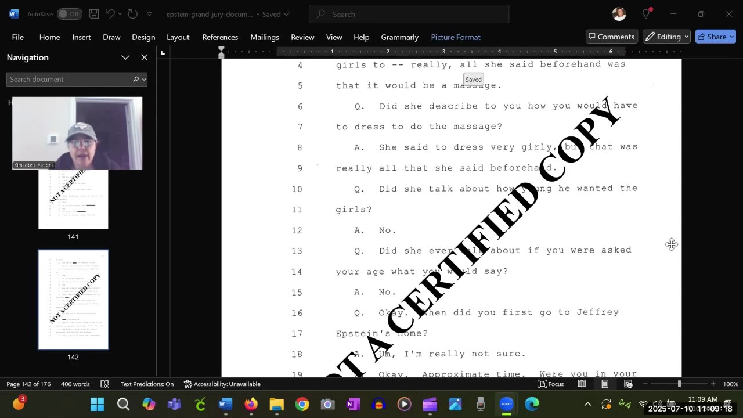This screenshot has height=418, width=743.
Task: Open Microsoft Edge from taskbar
Action: (x=532, y=404)
